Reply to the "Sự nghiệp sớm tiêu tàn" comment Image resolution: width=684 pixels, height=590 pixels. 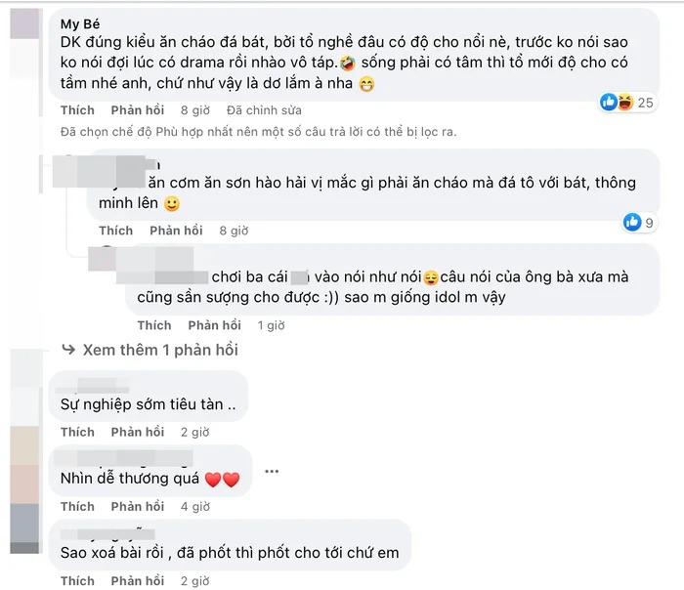click(x=137, y=432)
